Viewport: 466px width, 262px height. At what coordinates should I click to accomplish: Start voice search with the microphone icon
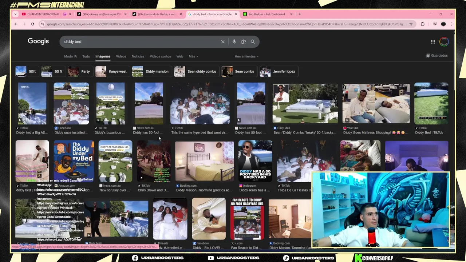pos(234,41)
